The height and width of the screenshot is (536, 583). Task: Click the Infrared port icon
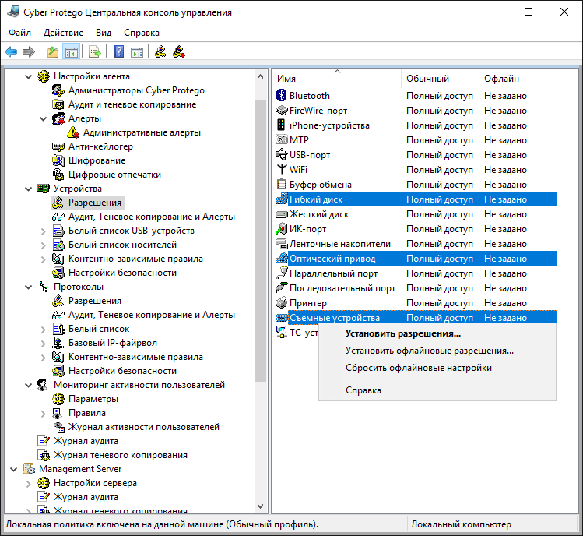coord(282,228)
